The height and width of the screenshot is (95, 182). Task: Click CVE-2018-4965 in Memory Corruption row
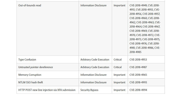click(138, 75)
